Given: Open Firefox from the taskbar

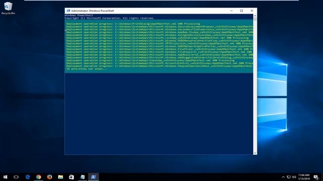Looking at the screenshot, I should (x=49, y=177).
